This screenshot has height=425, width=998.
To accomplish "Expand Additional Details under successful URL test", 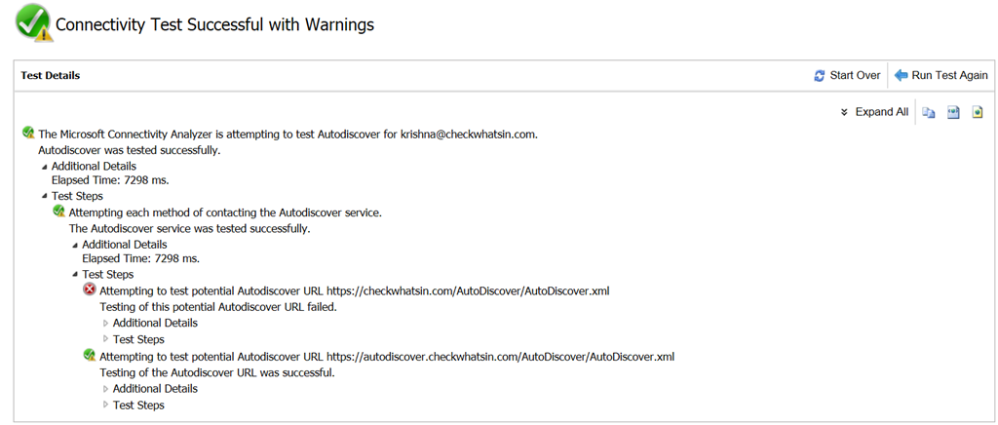I will pyautogui.click(x=105, y=389).
